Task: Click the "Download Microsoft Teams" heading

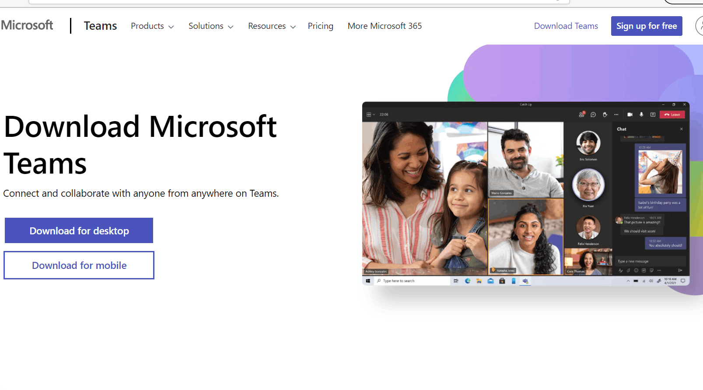Action: [140, 145]
